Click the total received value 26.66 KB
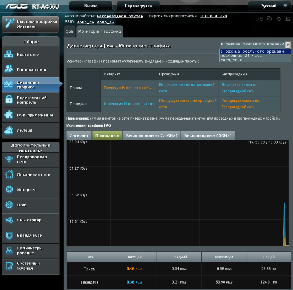 (x=269, y=269)
